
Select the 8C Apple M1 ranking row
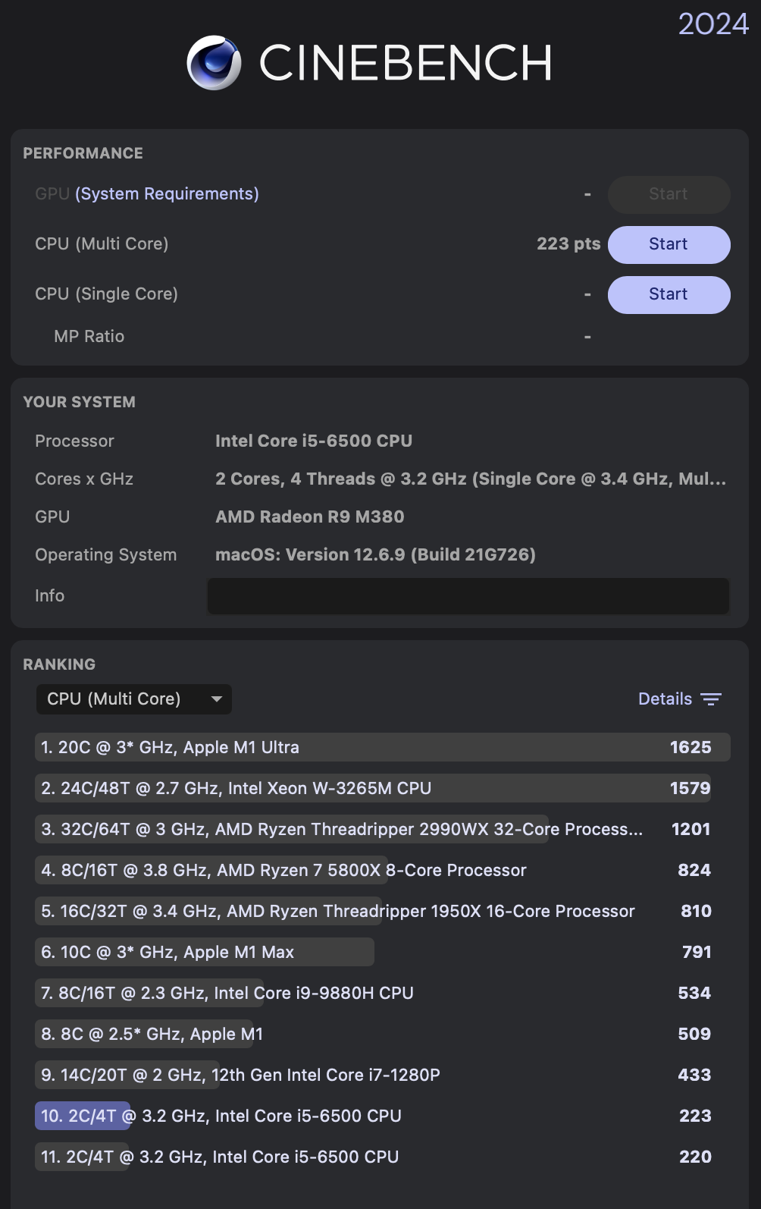point(373,1035)
